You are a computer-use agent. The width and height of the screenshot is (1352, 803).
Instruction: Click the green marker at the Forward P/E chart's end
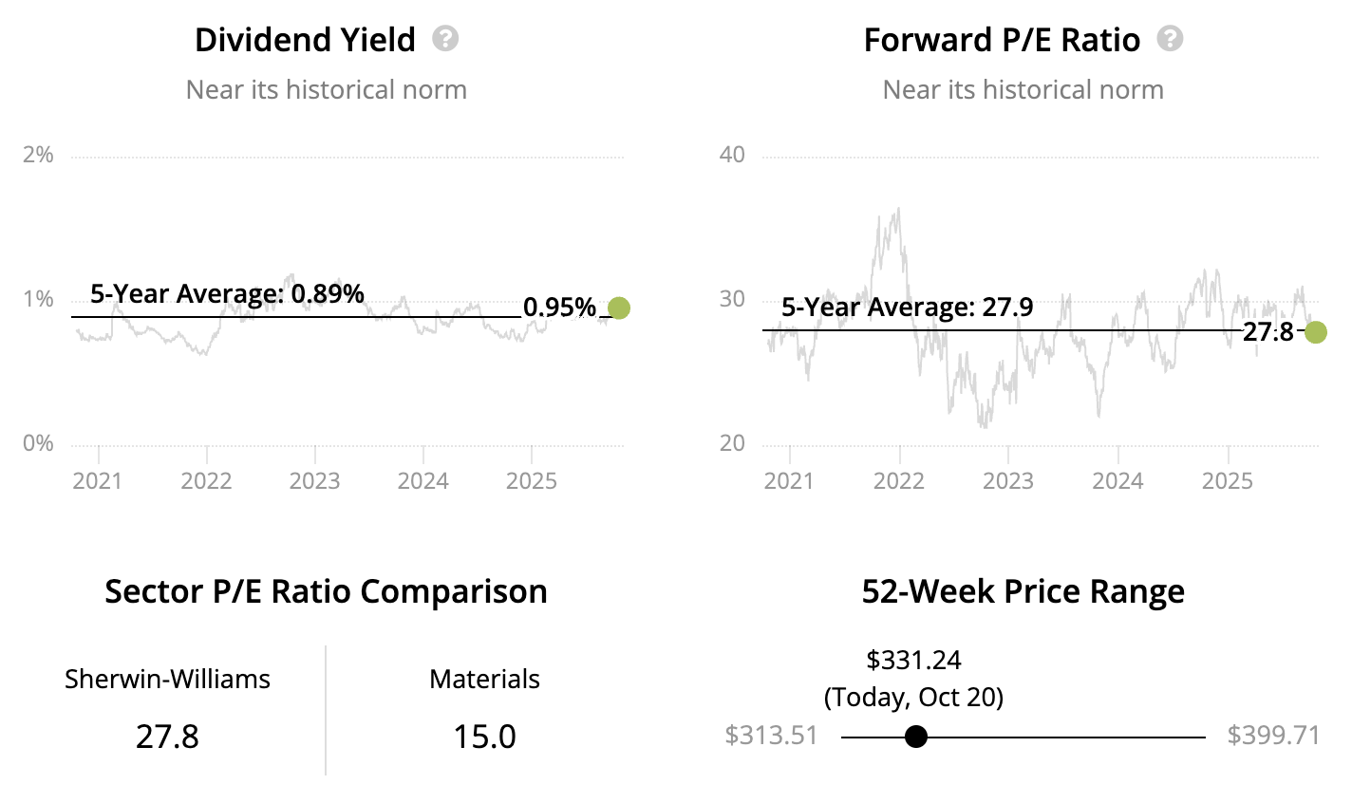tap(1315, 331)
